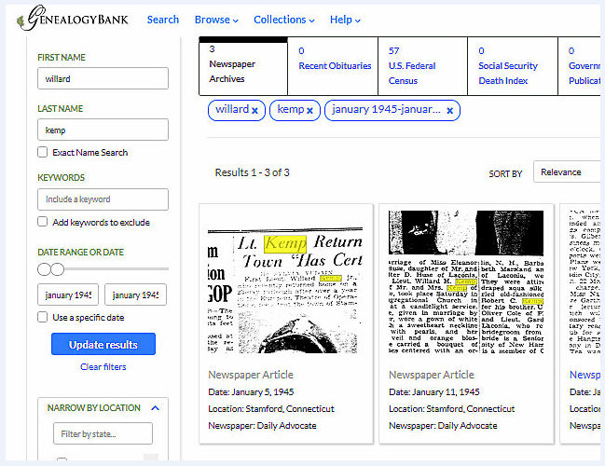Image resolution: width=605 pixels, height=466 pixels.
Task: Click the left date range slider handle
Action: [x=44, y=269]
